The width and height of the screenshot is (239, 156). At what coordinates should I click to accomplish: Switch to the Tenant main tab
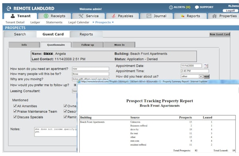click(x=20, y=16)
